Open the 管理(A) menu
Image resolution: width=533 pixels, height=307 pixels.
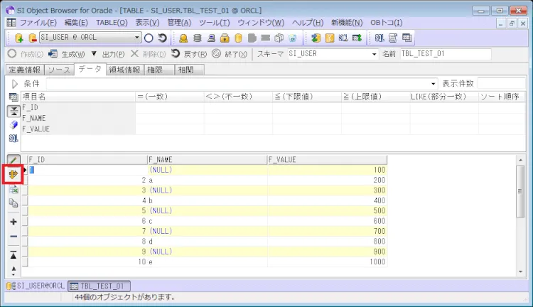click(x=179, y=23)
